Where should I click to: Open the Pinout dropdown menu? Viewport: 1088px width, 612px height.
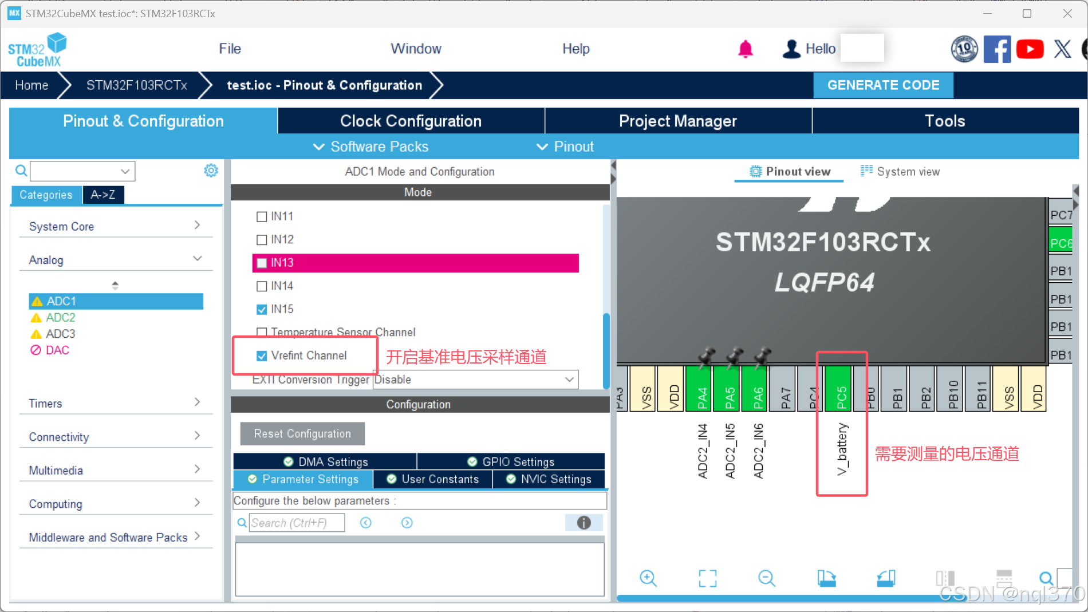pos(565,147)
